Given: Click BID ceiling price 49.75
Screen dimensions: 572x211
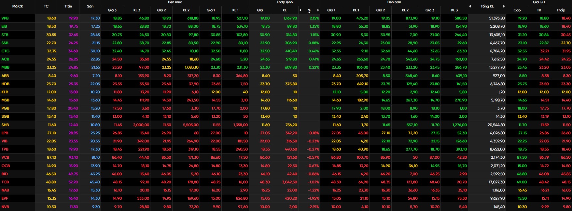Looking at the screenshot, I should point(73,174).
